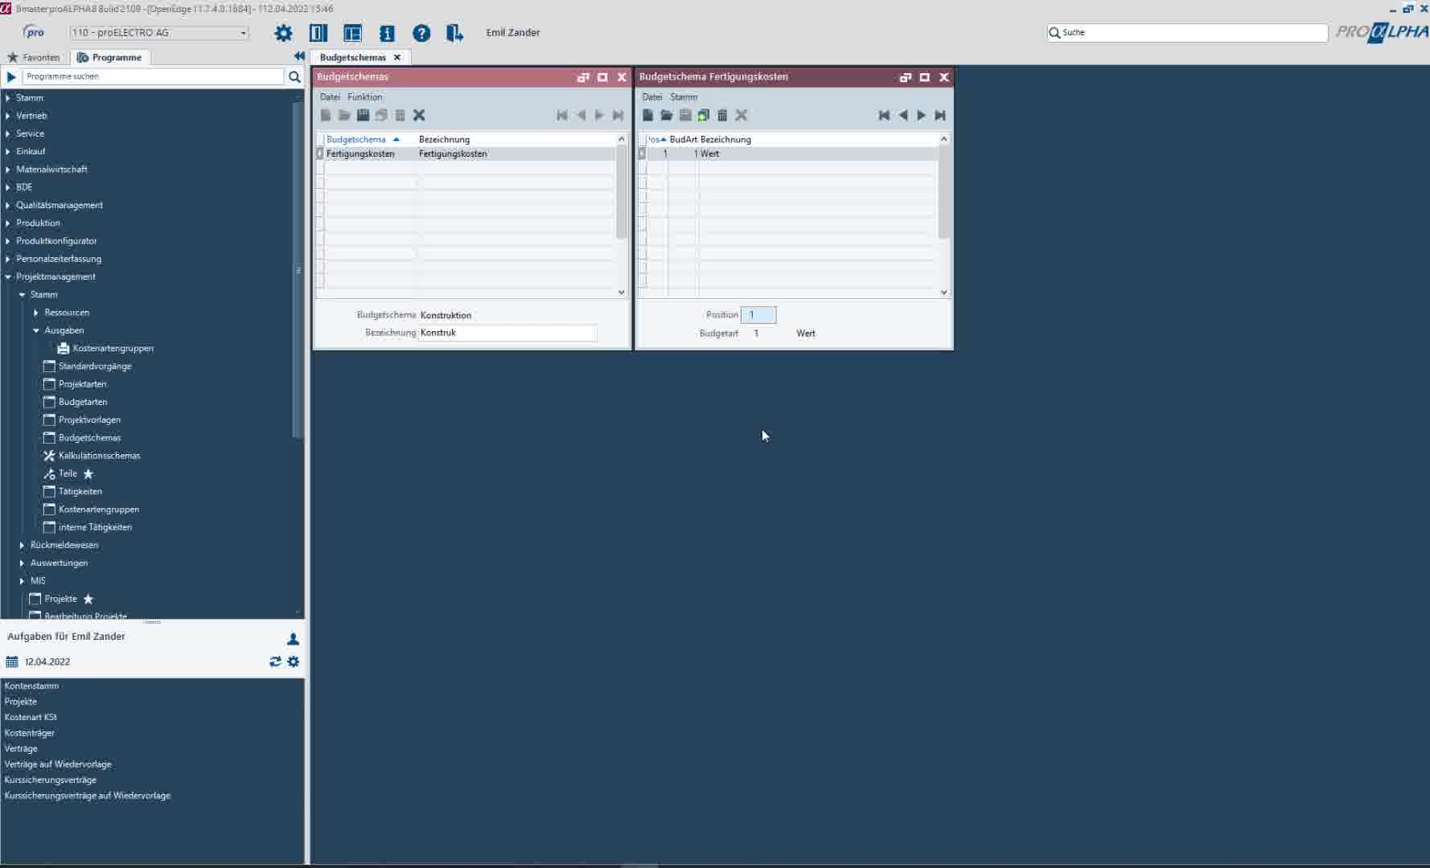Click the Suche search field
1430x868 pixels.
1187,33
